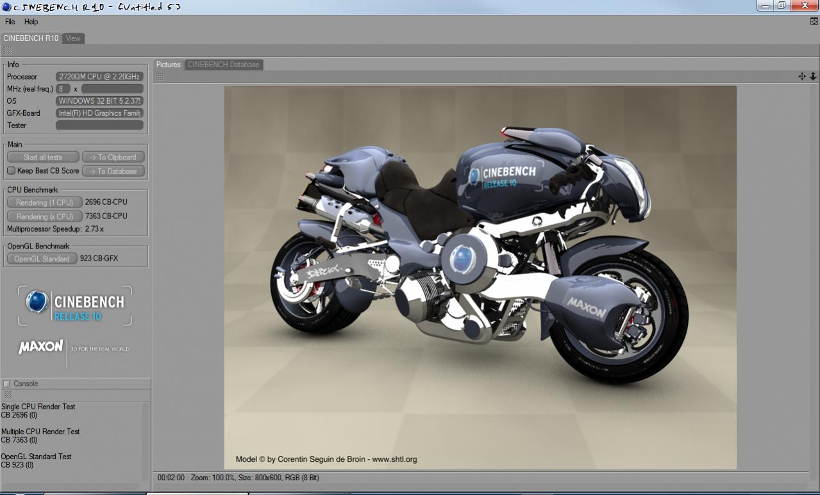
Task: Switch to the View tab
Action: click(73, 38)
